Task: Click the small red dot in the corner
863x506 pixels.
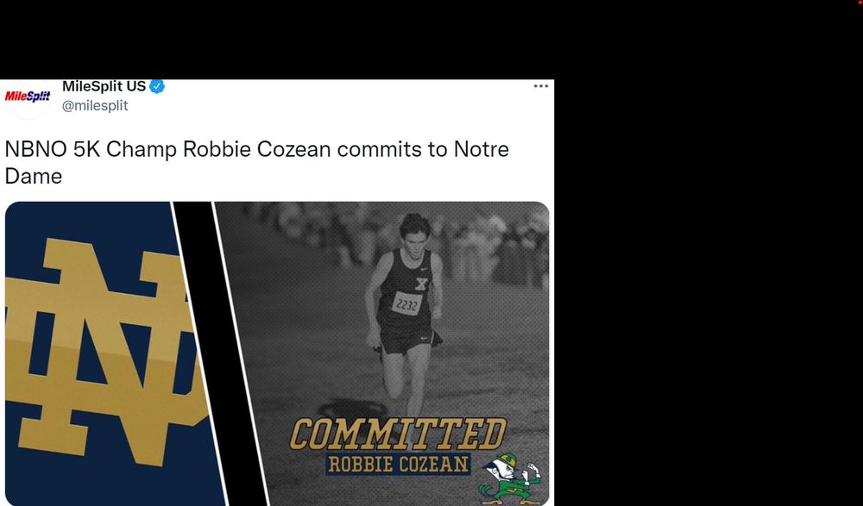Action: click(x=860, y=3)
